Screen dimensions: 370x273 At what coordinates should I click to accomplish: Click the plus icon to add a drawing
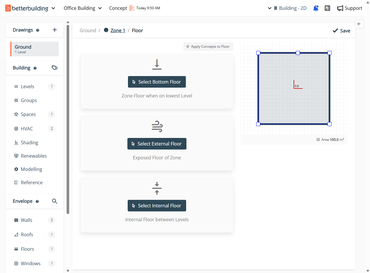coord(55,30)
